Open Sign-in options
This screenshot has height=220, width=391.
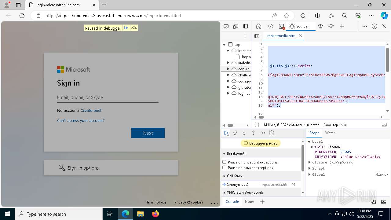(x=111, y=168)
